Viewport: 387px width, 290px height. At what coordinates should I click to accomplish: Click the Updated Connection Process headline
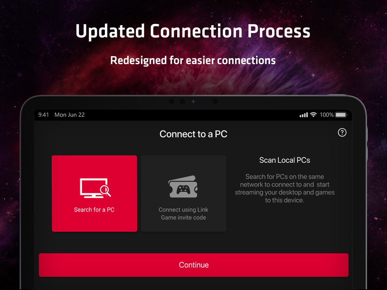click(193, 31)
